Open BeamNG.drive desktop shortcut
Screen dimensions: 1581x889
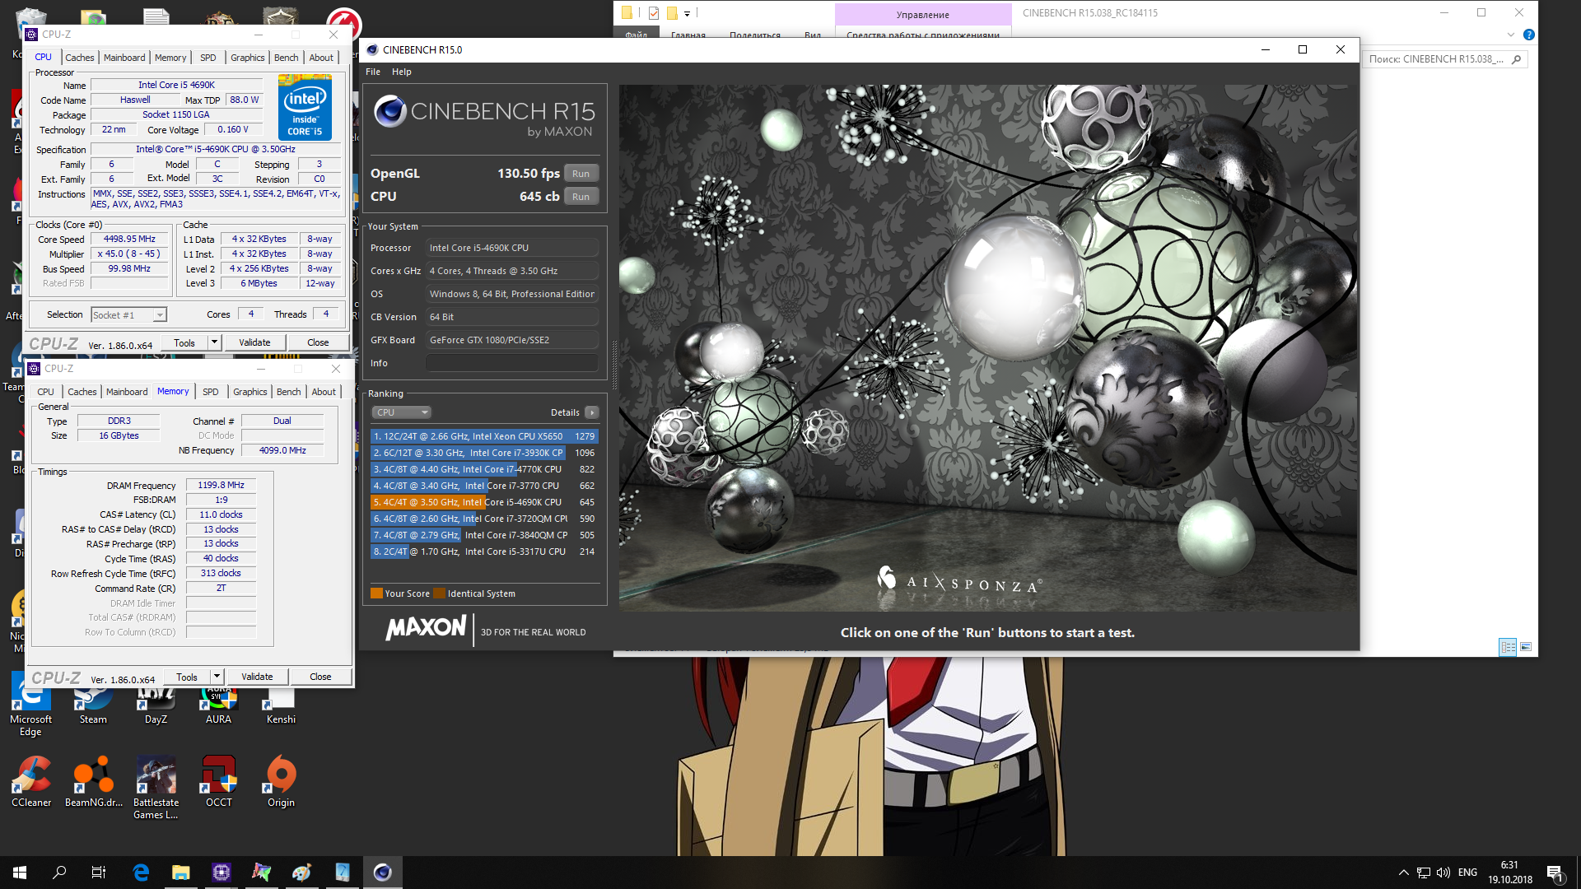click(x=94, y=782)
